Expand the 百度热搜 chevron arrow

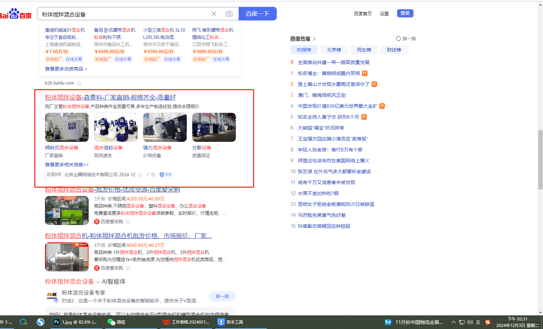click(x=314, y=39)
